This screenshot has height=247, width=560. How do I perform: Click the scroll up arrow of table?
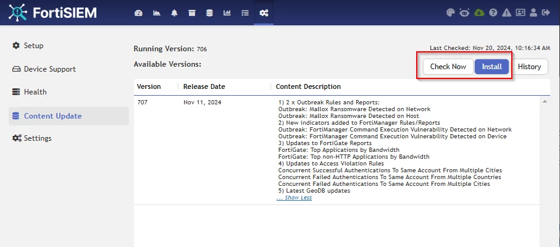click(545, 102)
